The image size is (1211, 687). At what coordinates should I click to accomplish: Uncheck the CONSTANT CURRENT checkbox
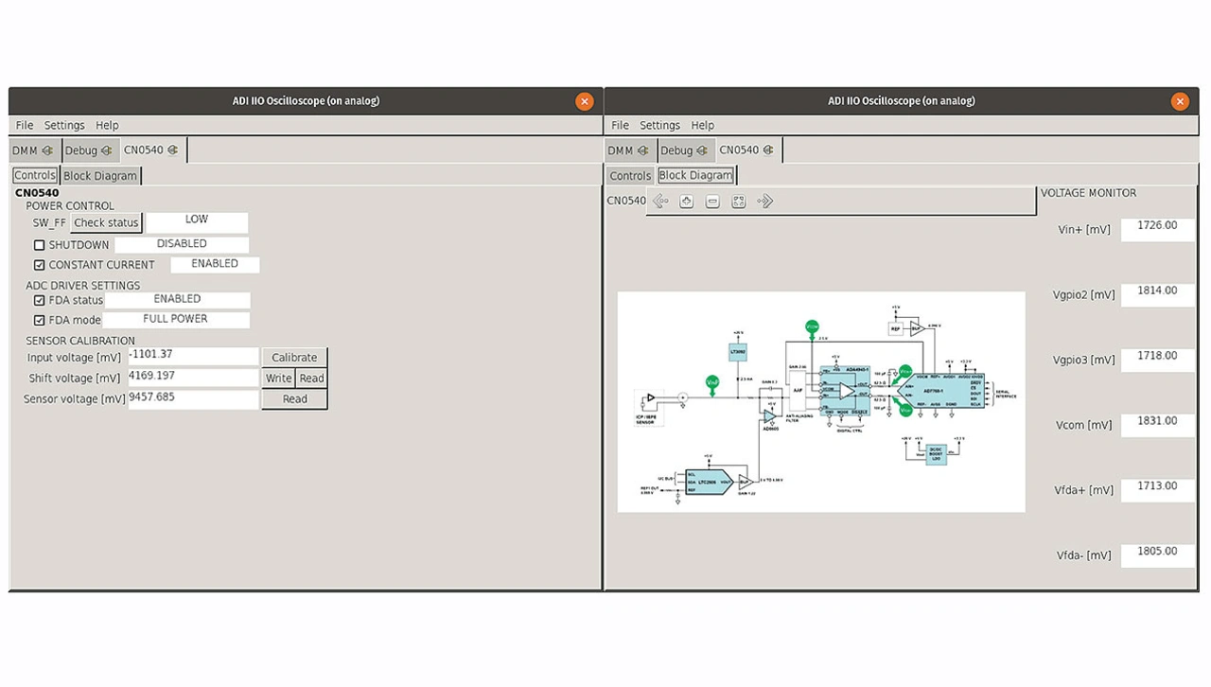40,266
